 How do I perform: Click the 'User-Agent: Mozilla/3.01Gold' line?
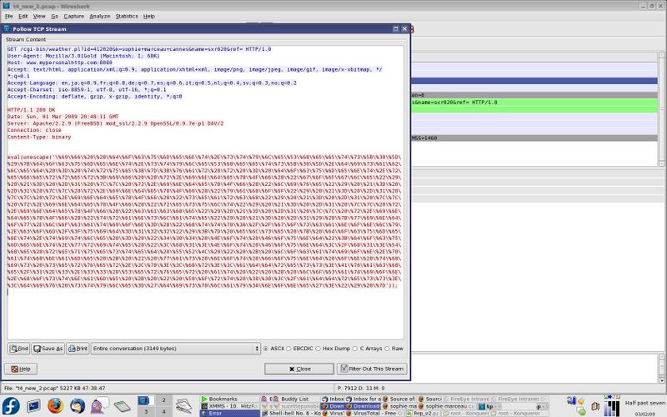pyautogui.click(x=83, y=56)
